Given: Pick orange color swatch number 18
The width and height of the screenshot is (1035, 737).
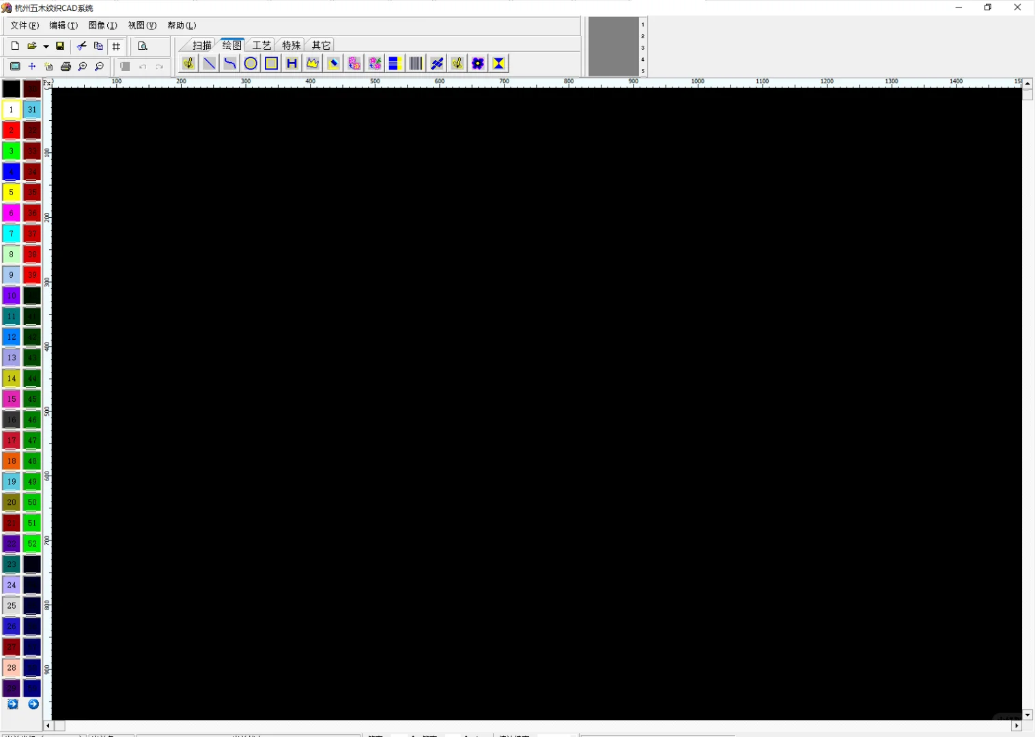Looking at the screenshot, I should click(11, 461).
